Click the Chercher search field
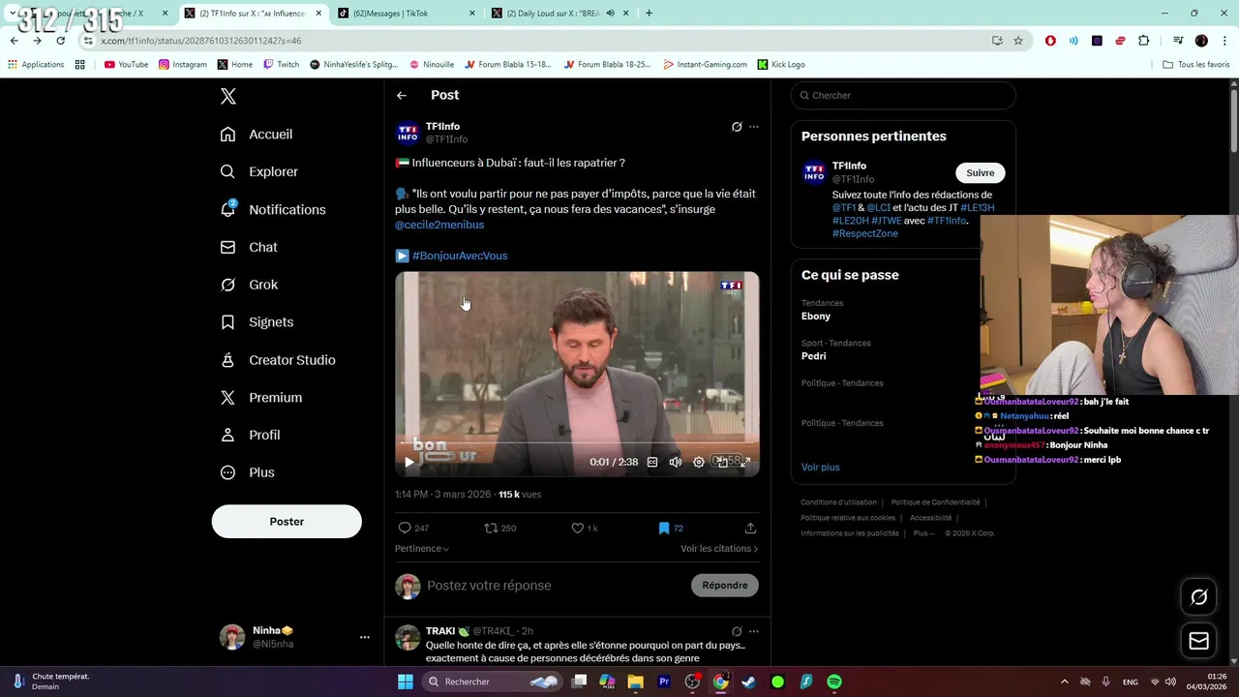The image size is (1239, 697). click(x=903, y=96)
